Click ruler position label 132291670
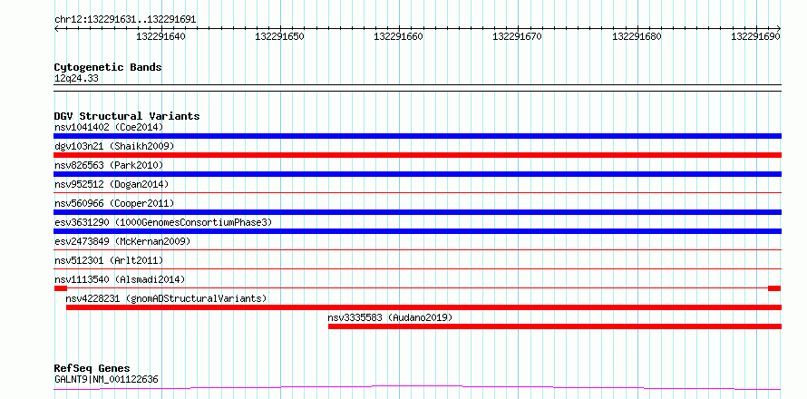Image resolution: width=807 pixels, height=399 pixels. point(517,36)
